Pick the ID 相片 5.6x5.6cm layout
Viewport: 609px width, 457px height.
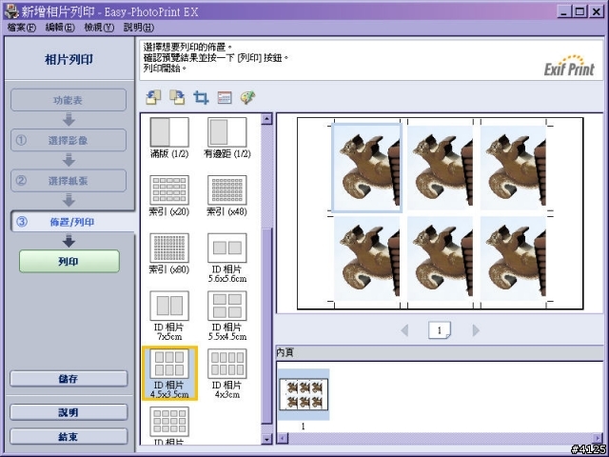click(x=227, y=258)
